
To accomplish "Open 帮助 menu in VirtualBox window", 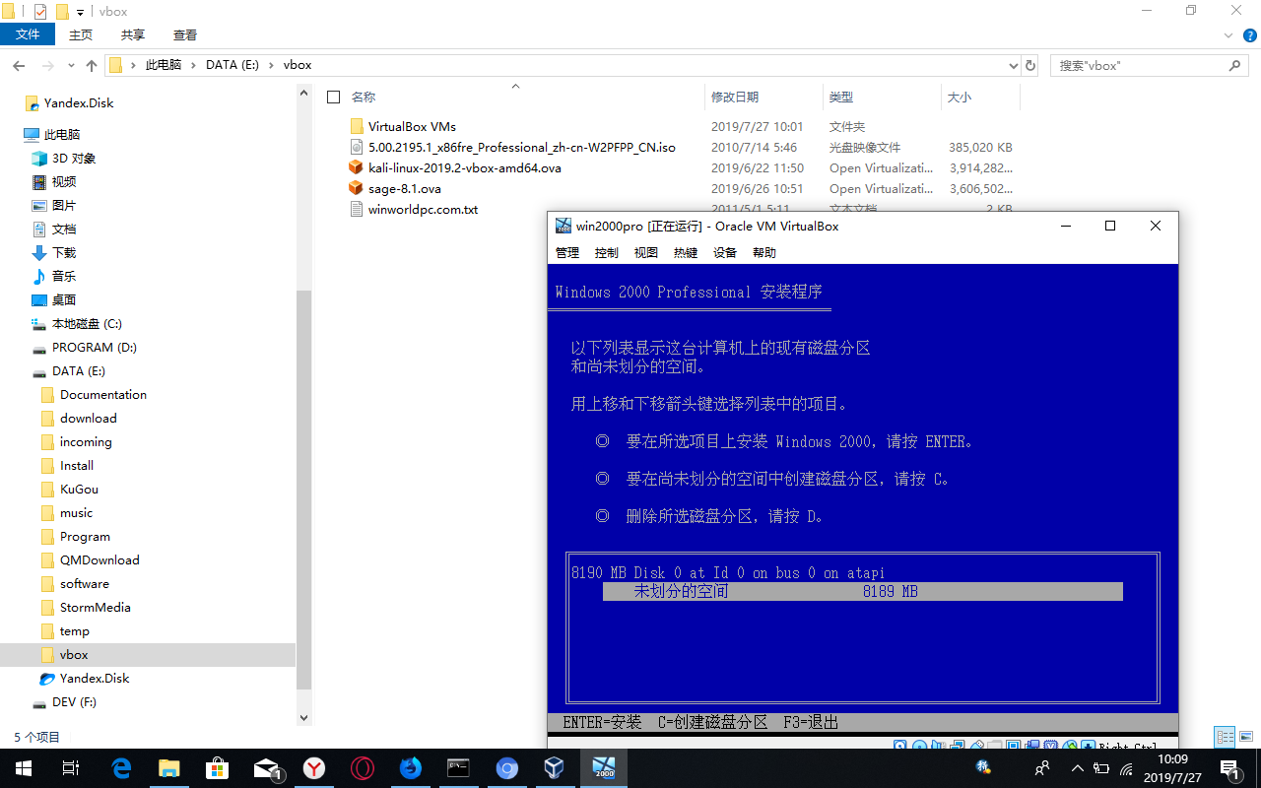I will click(764, 253).
